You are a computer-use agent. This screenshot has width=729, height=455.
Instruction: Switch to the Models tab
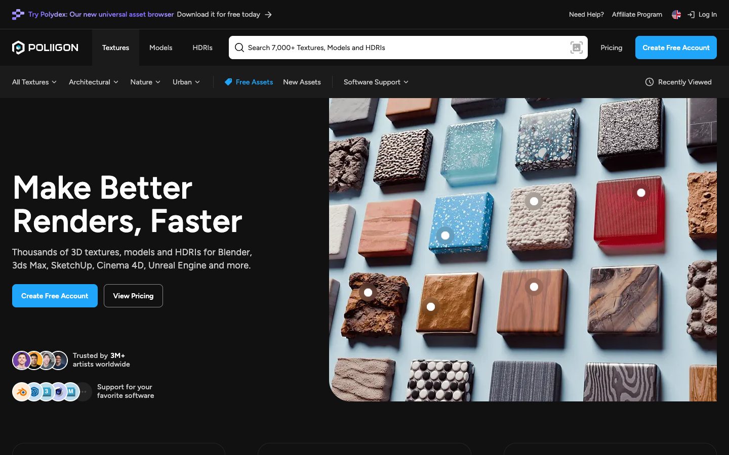point(161,48)
